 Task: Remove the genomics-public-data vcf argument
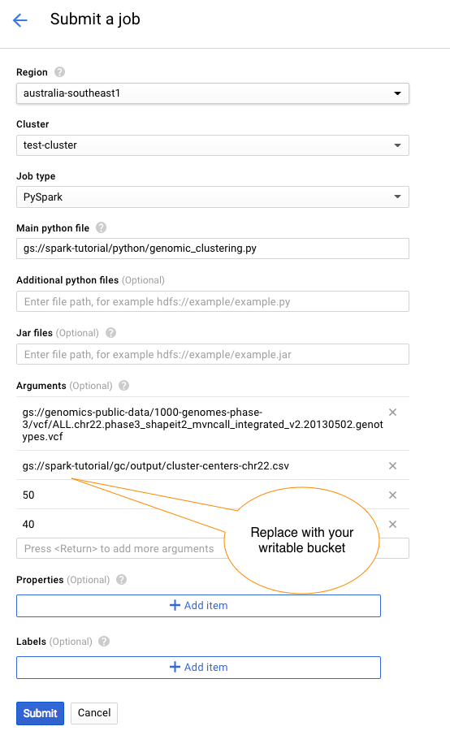point(393,412)
